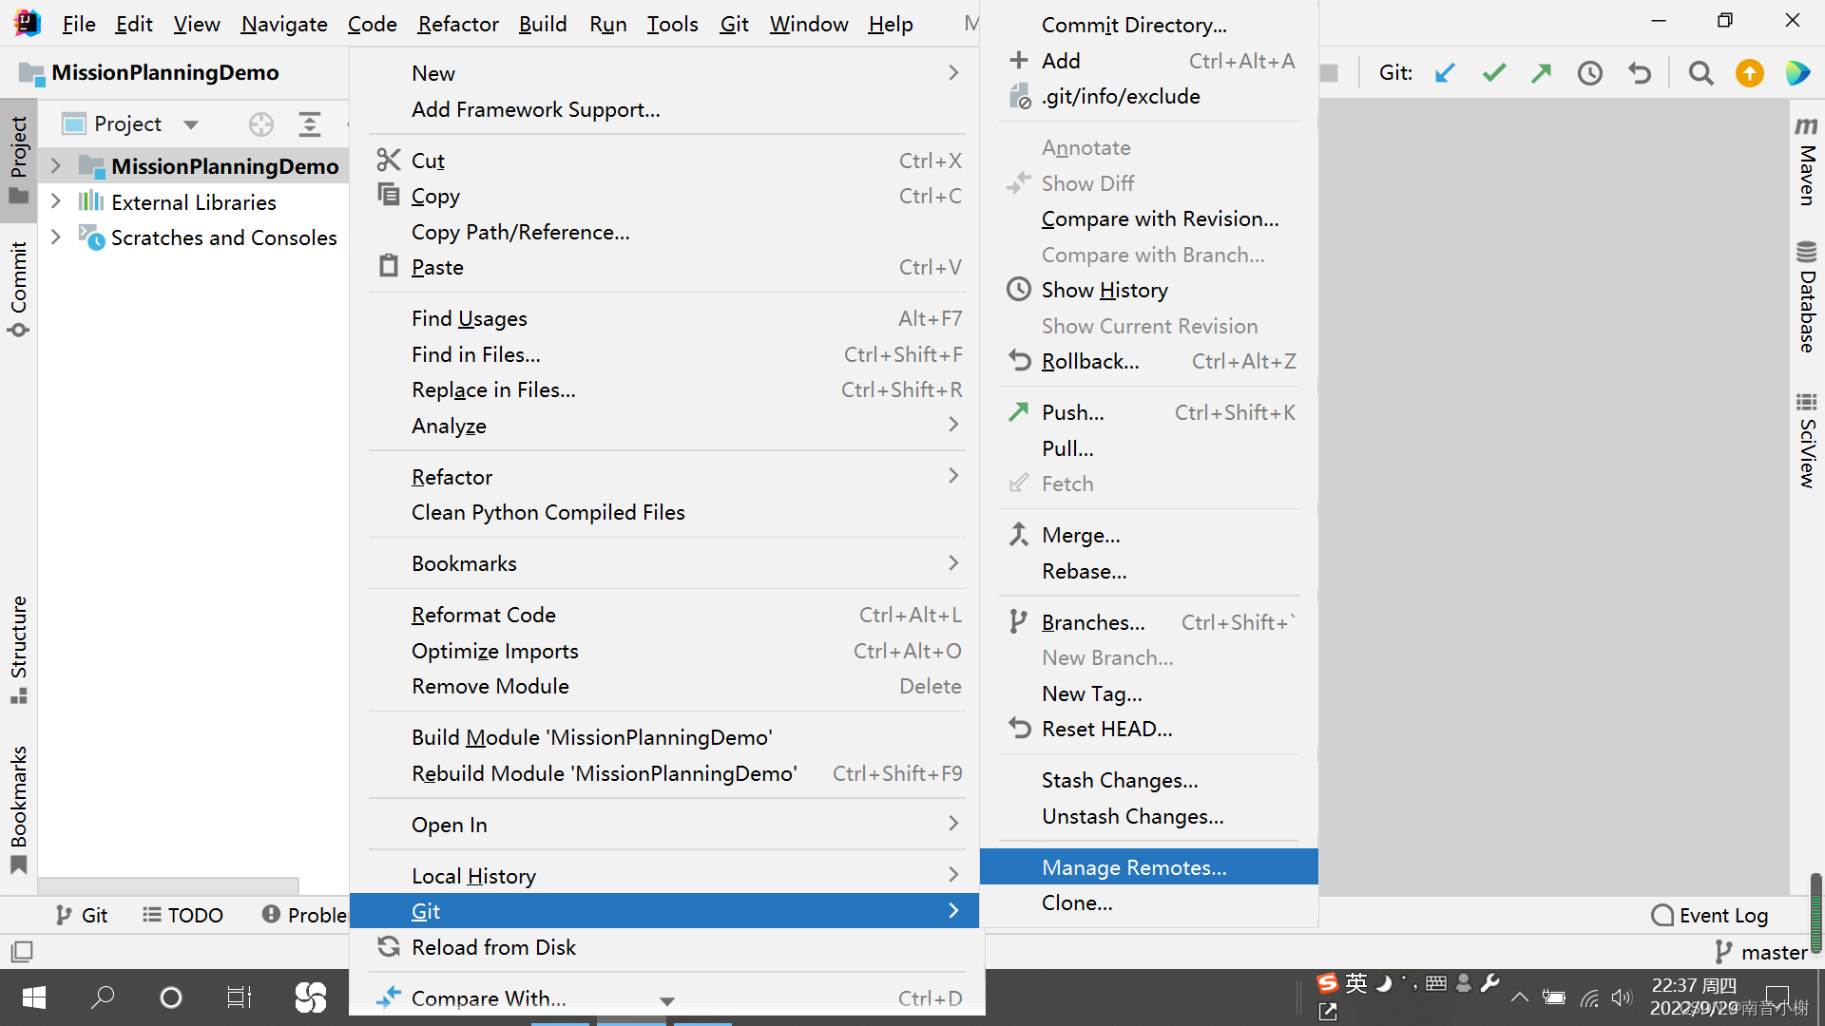Choose Stash Changes... option

click(x=1149, y=780)
